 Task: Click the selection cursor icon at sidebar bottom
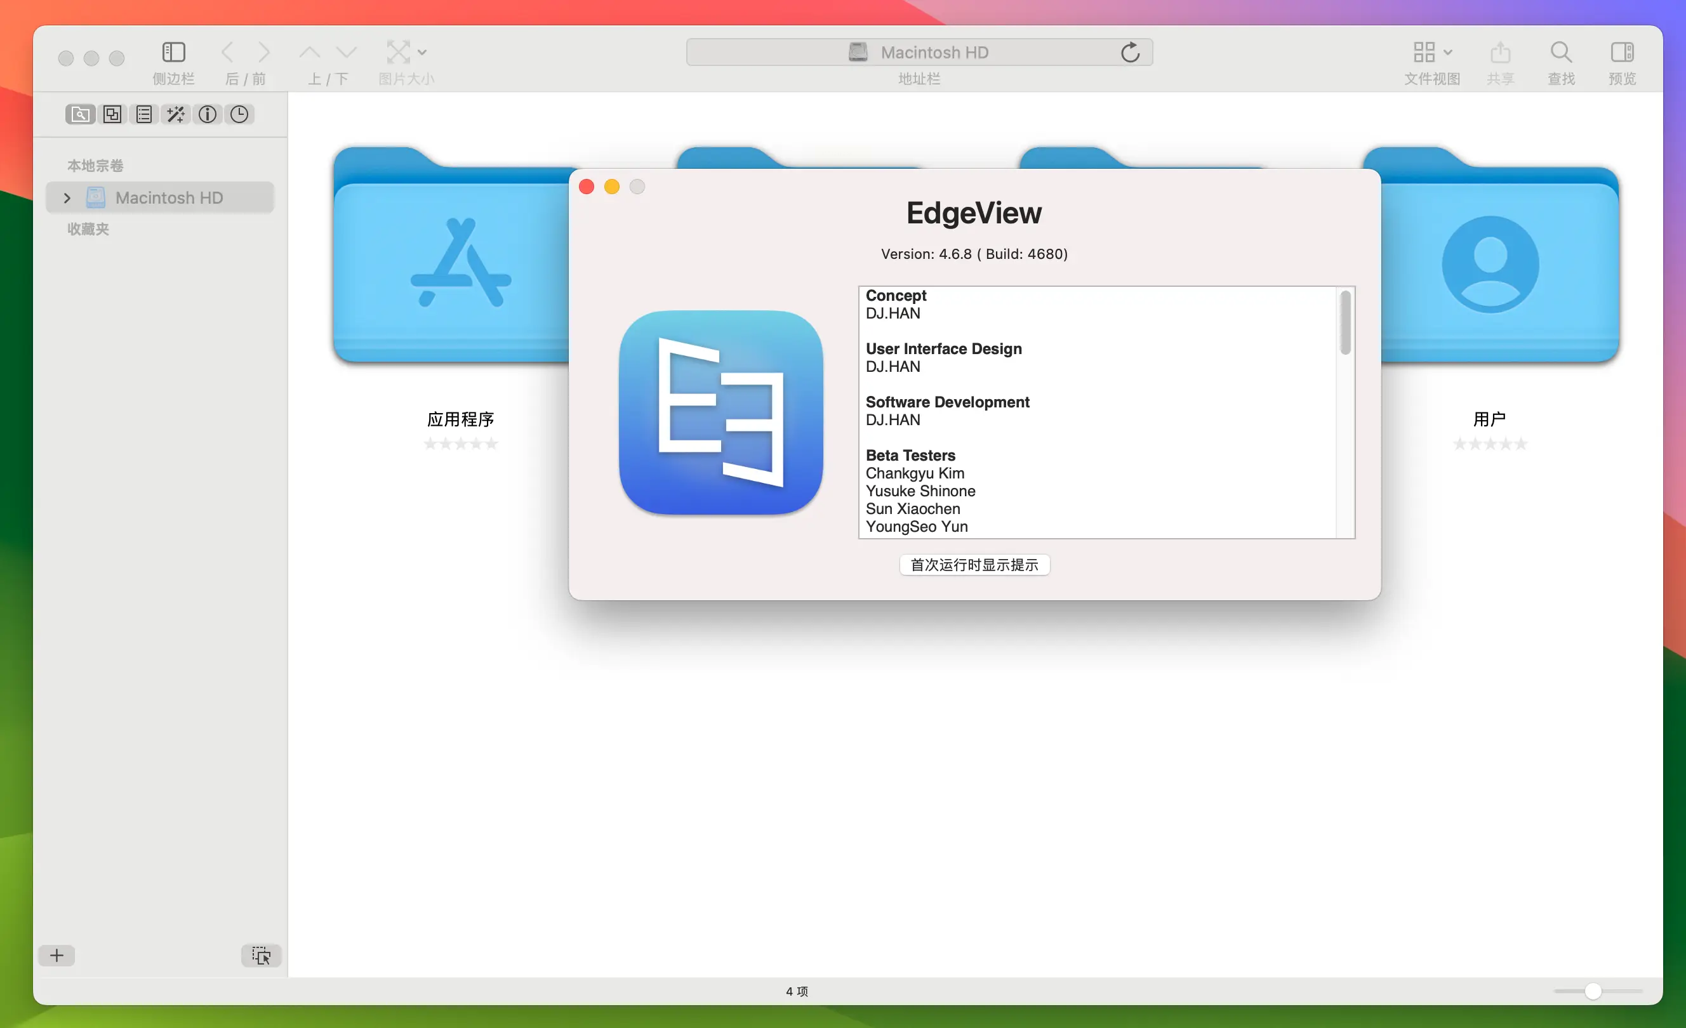(x=261, y=956)
